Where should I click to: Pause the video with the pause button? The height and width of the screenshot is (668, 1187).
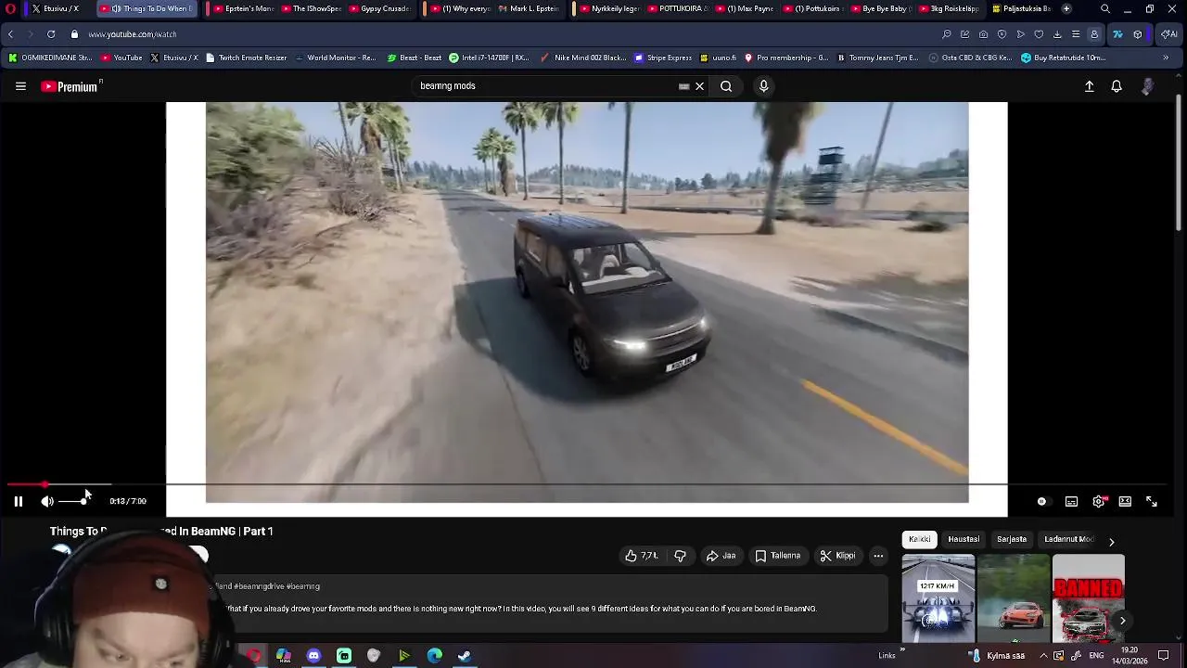(x=18, y=501)
